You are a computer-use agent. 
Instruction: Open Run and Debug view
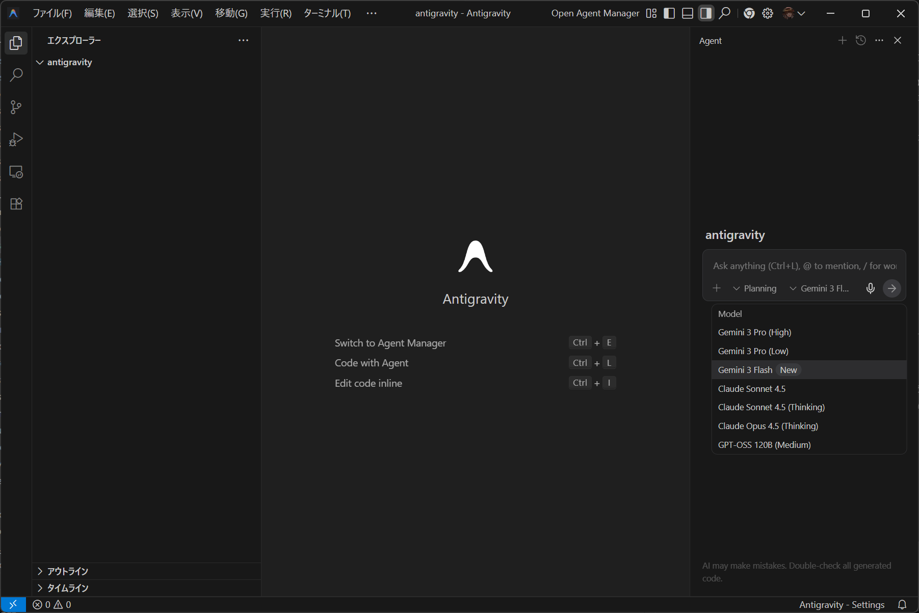(16, 140)
